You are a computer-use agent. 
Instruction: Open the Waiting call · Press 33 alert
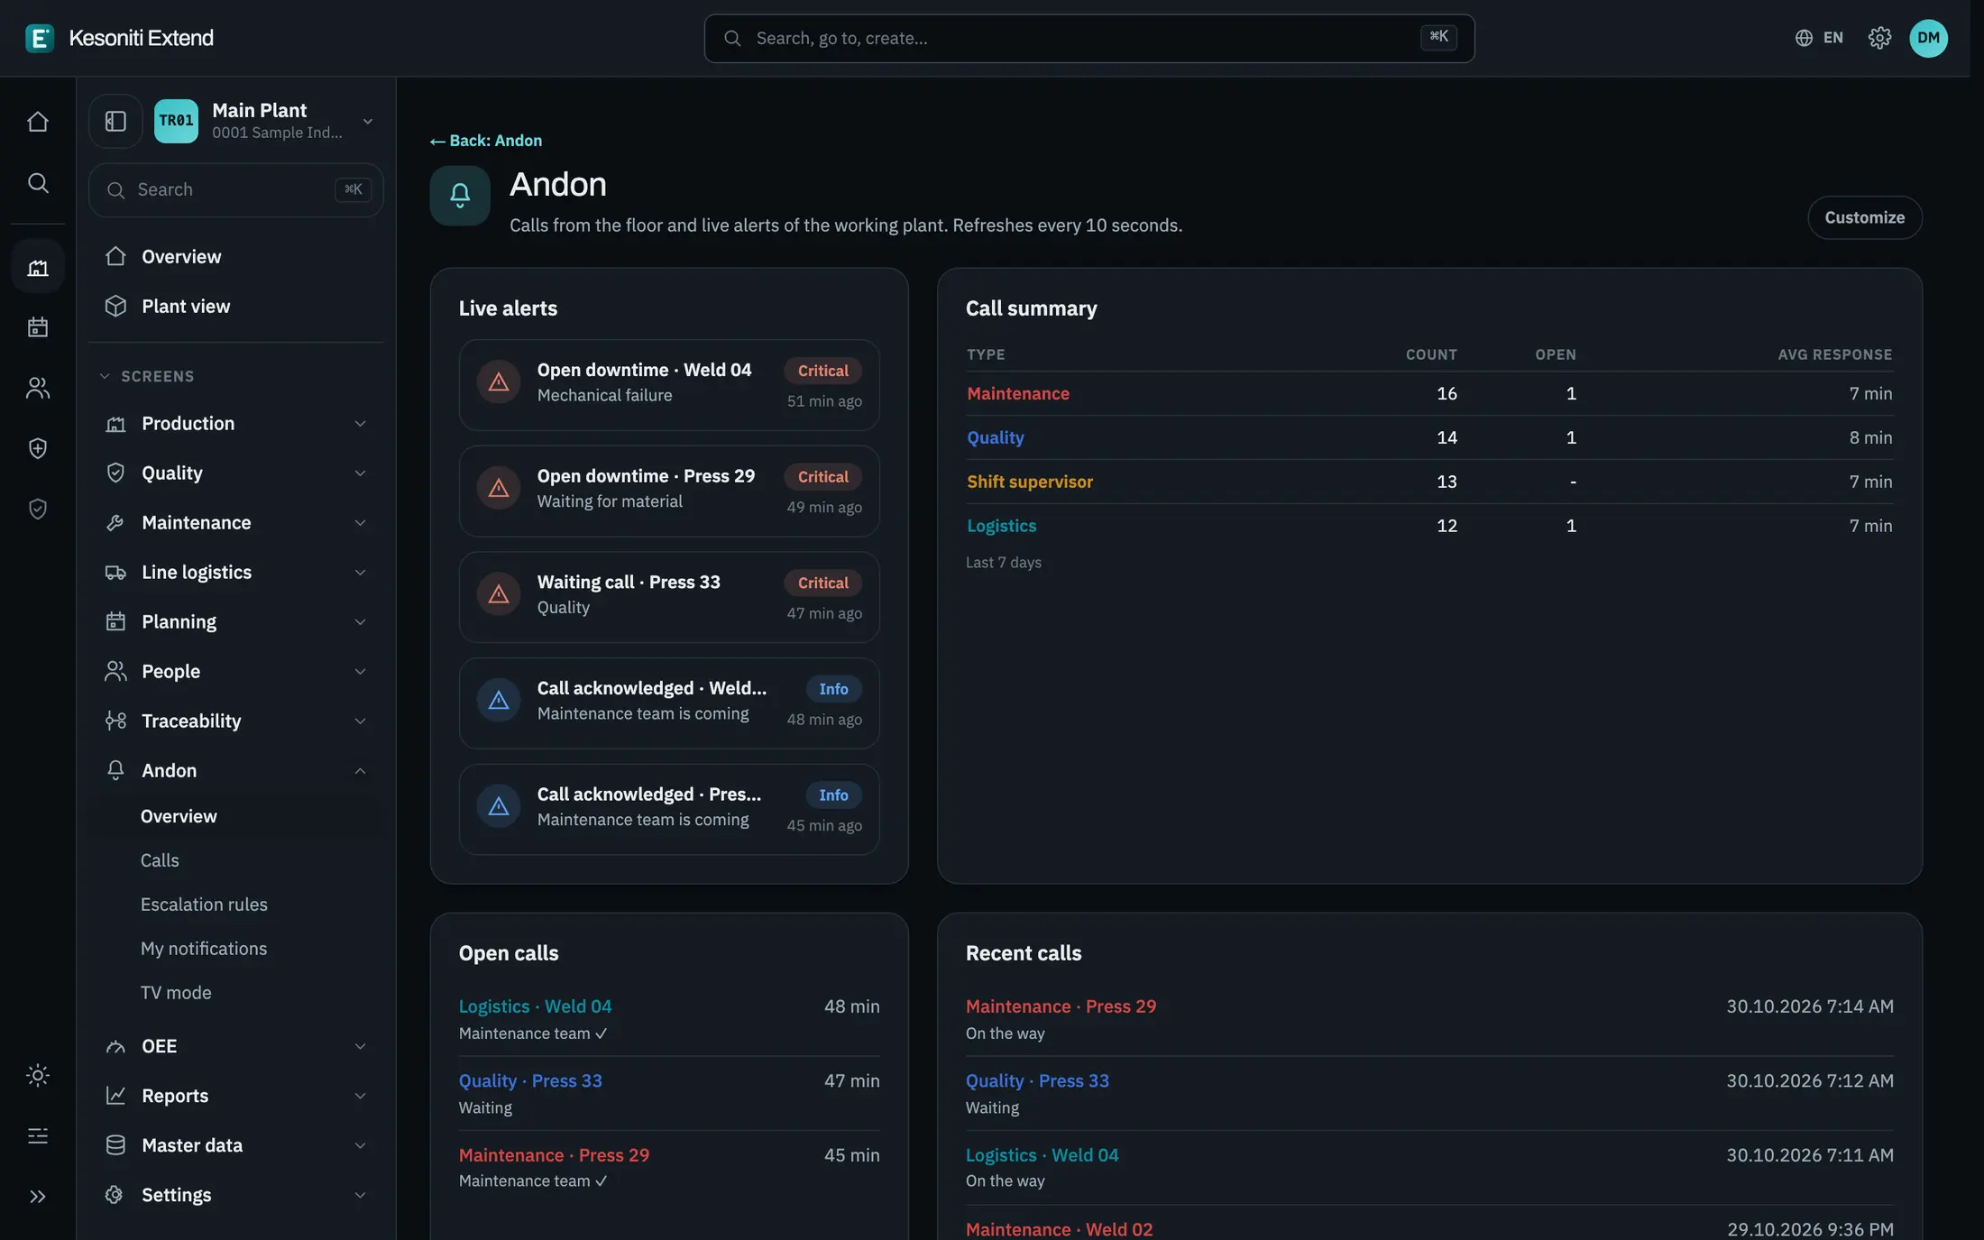coord(669,597)
